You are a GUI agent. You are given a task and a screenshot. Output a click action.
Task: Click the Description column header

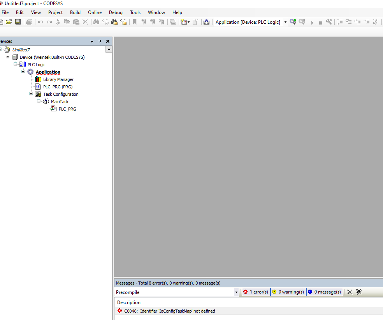[x=129, y=302]
